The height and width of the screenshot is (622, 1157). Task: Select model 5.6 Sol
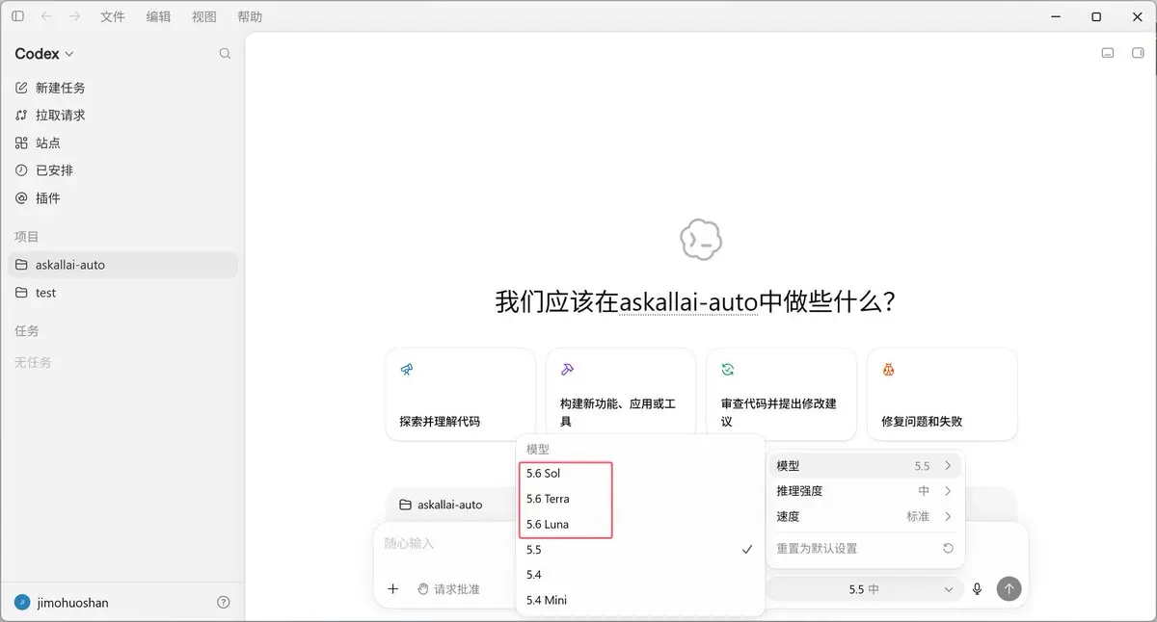click(640, 474)
